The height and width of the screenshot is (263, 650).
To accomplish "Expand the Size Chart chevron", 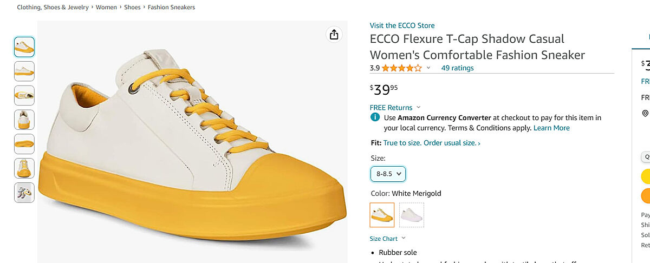I will coord(404,239).
